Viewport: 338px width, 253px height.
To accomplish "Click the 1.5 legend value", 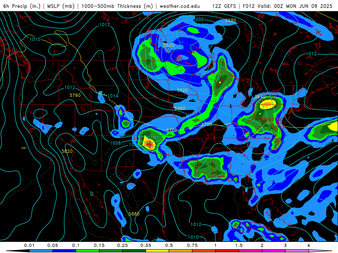I will (x=239, y=245).
